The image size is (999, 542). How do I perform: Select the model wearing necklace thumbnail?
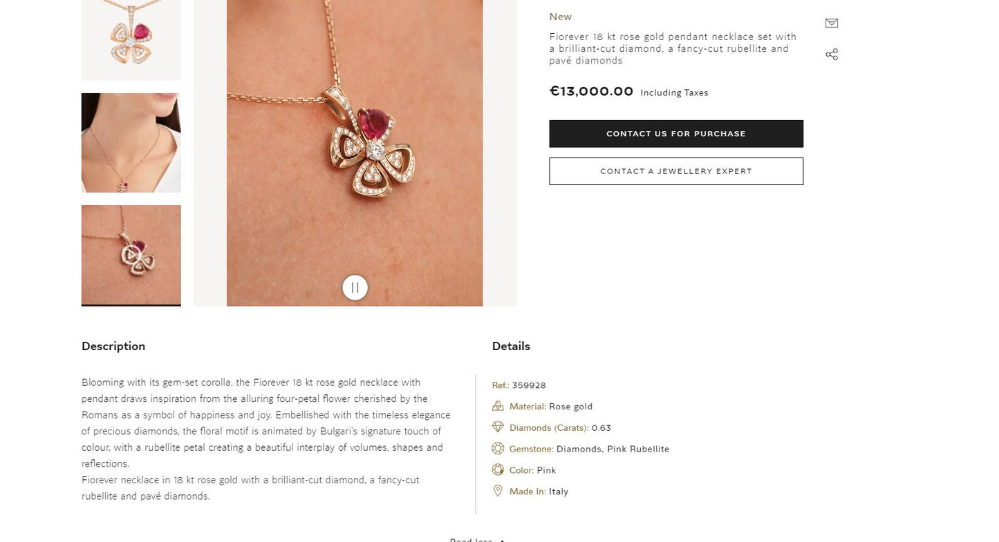pos(131,143)
